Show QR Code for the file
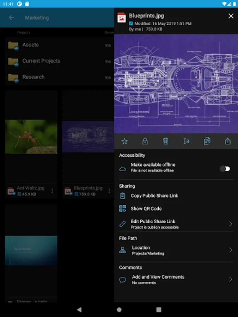Image resolution: width=238 pixels, height=317 pixels. coord(146,209)
